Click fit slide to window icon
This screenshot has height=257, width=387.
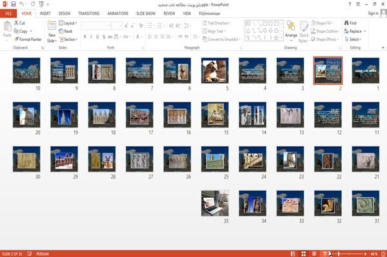[x=383, y=254]
